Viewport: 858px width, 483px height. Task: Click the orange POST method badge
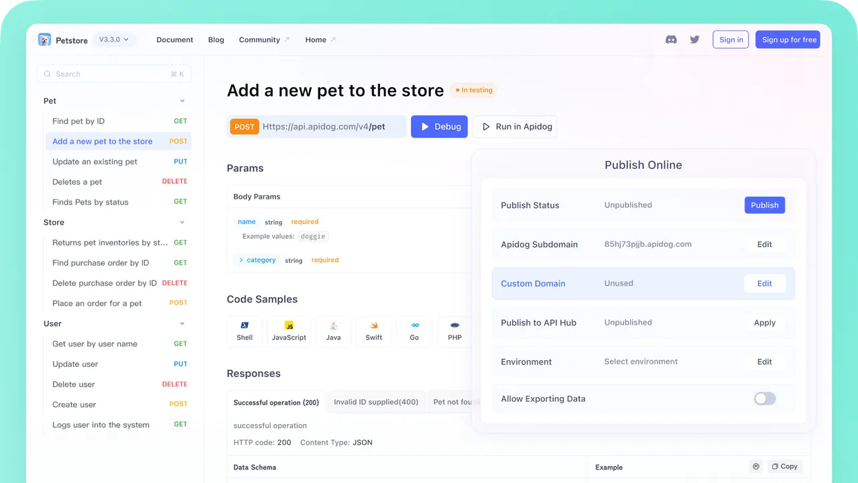pyautogui.click(x=245, y=127)
